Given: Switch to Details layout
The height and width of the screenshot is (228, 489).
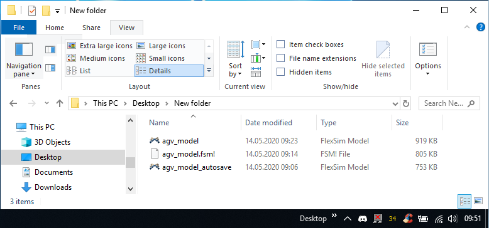Looking at the screenshot, I should pos(169,71).
